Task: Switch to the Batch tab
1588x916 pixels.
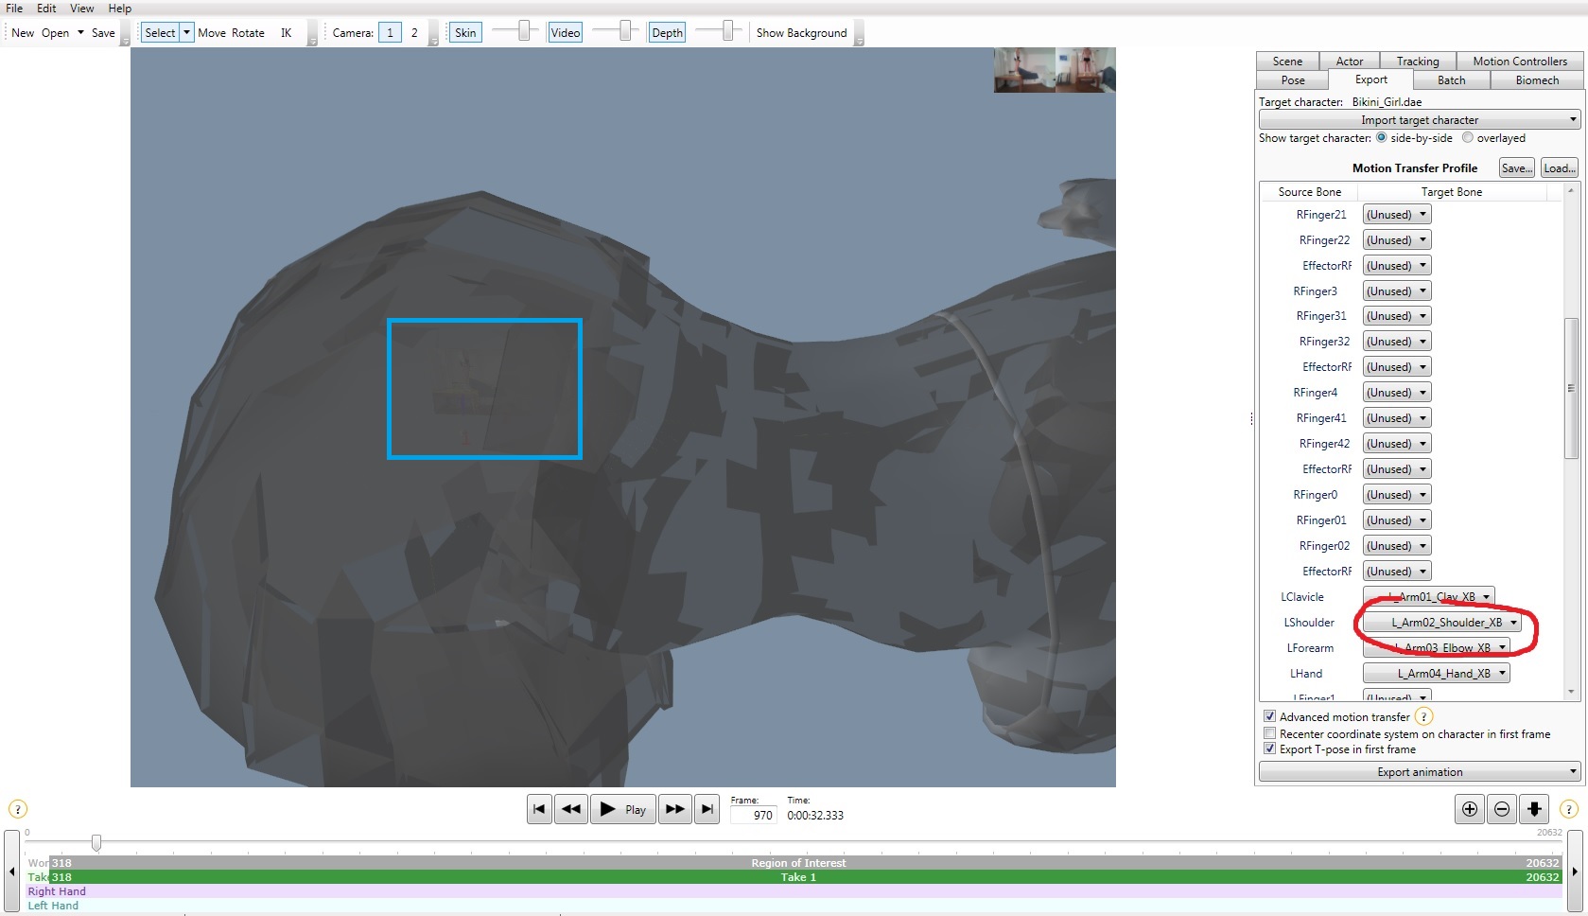Action: (1452, 80)
